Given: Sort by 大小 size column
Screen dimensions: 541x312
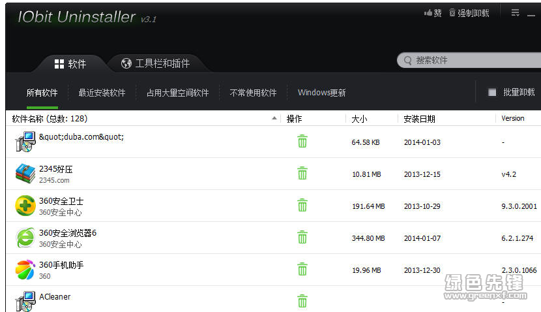Looking at the screenshot, I should 359,119.
